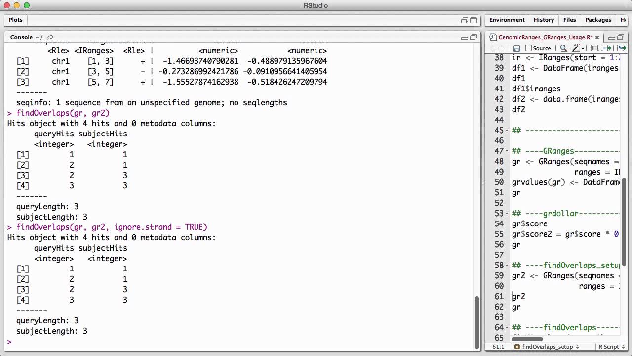Click the R file icon on GenomicRanges tab
This screenshot has height=356, width=632.
(x=493, y=37)
